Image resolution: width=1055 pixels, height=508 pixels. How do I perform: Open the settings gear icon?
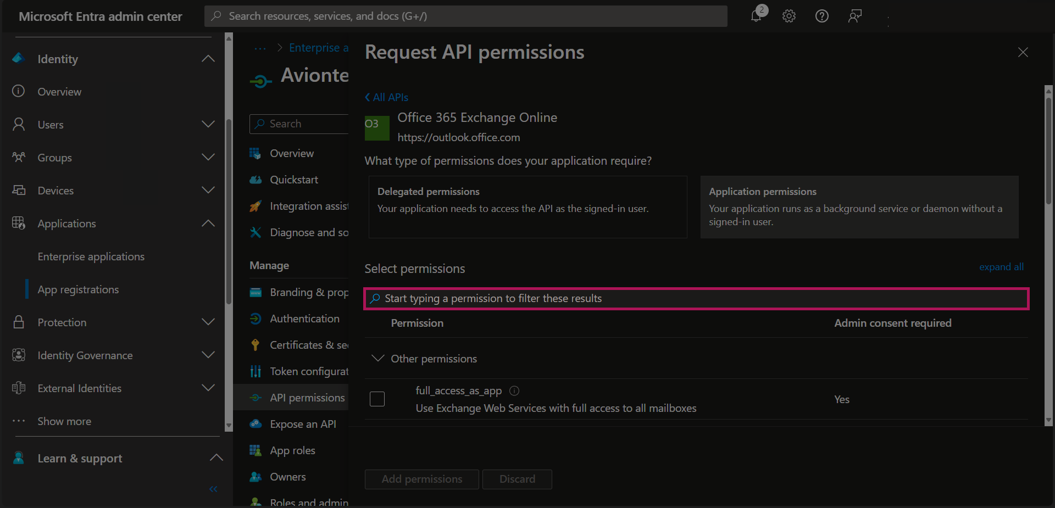pyautogui.click(x=789, y=16)
